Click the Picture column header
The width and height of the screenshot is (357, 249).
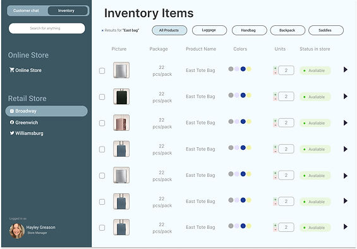(x=119, y=49)
